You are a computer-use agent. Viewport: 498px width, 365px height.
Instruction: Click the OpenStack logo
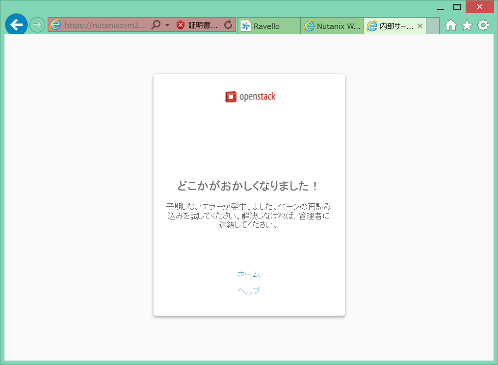click(x=249, y=97)
